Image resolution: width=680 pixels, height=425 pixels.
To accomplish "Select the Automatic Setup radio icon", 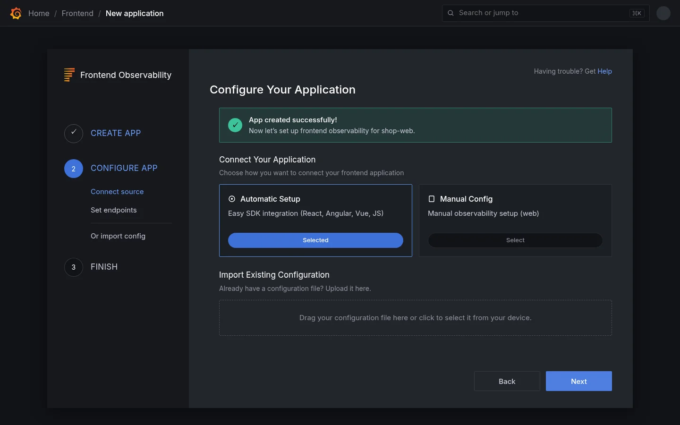I will [232, 199].
